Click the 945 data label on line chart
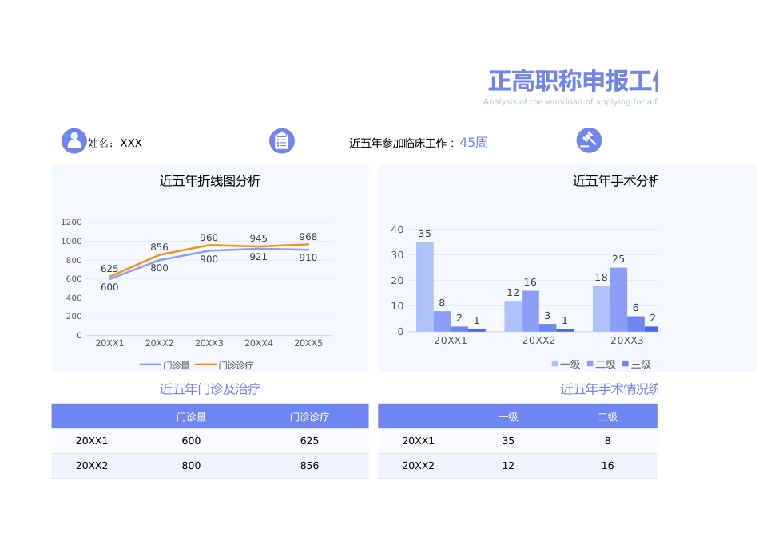759x536 pixels. (259, 238)
